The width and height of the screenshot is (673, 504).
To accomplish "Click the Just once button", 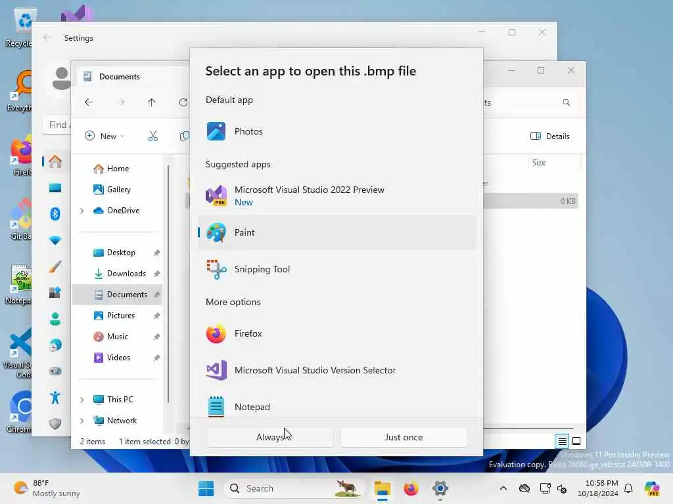I will coord(404,437).
